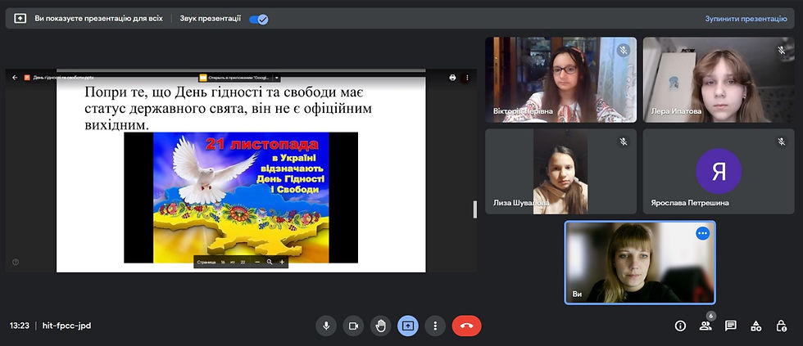Raise hand using the hand icon

[x=380, y=326]
